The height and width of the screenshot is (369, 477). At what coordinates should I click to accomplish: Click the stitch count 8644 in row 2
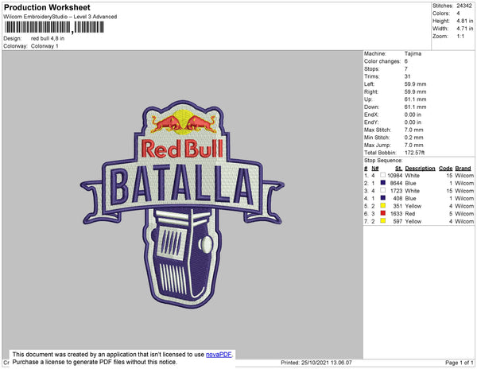click(397, 183)
